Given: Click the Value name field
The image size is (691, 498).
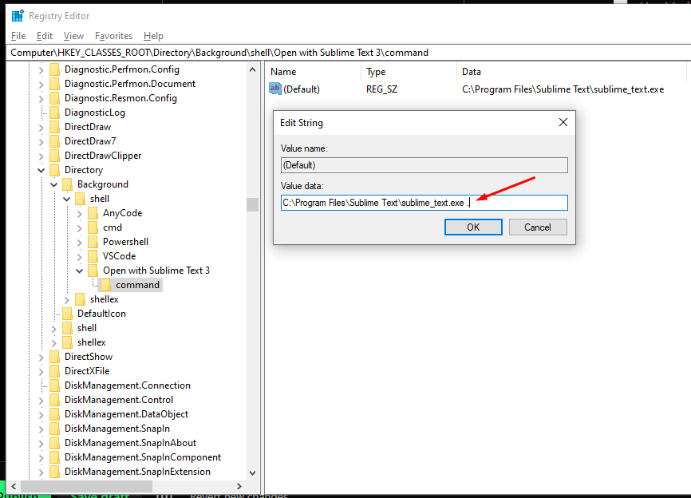Looking at the screenshot, I should [x=424, y=165].
